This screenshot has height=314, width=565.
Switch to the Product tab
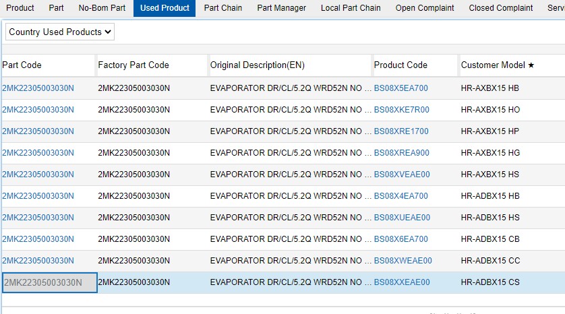[x=20, y=8]
